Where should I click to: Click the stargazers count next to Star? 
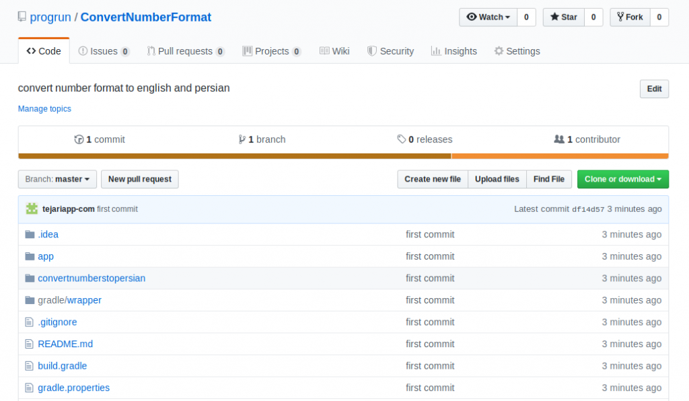pyautogui.click(x=593, y=17)
